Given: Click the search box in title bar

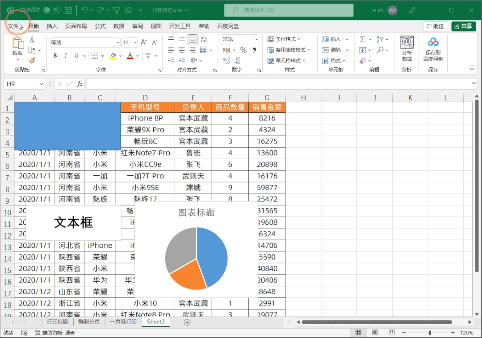Looking at the screenshot, I should tap(289, 10).
